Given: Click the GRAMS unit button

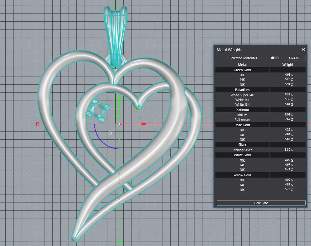Looking at the screenshot, I should coord(294,58).
